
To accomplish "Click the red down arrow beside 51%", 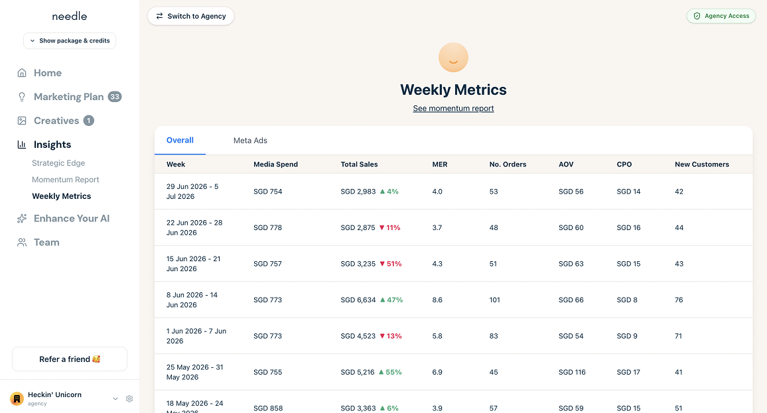I will pyautogui.click(x=383, y=264).
